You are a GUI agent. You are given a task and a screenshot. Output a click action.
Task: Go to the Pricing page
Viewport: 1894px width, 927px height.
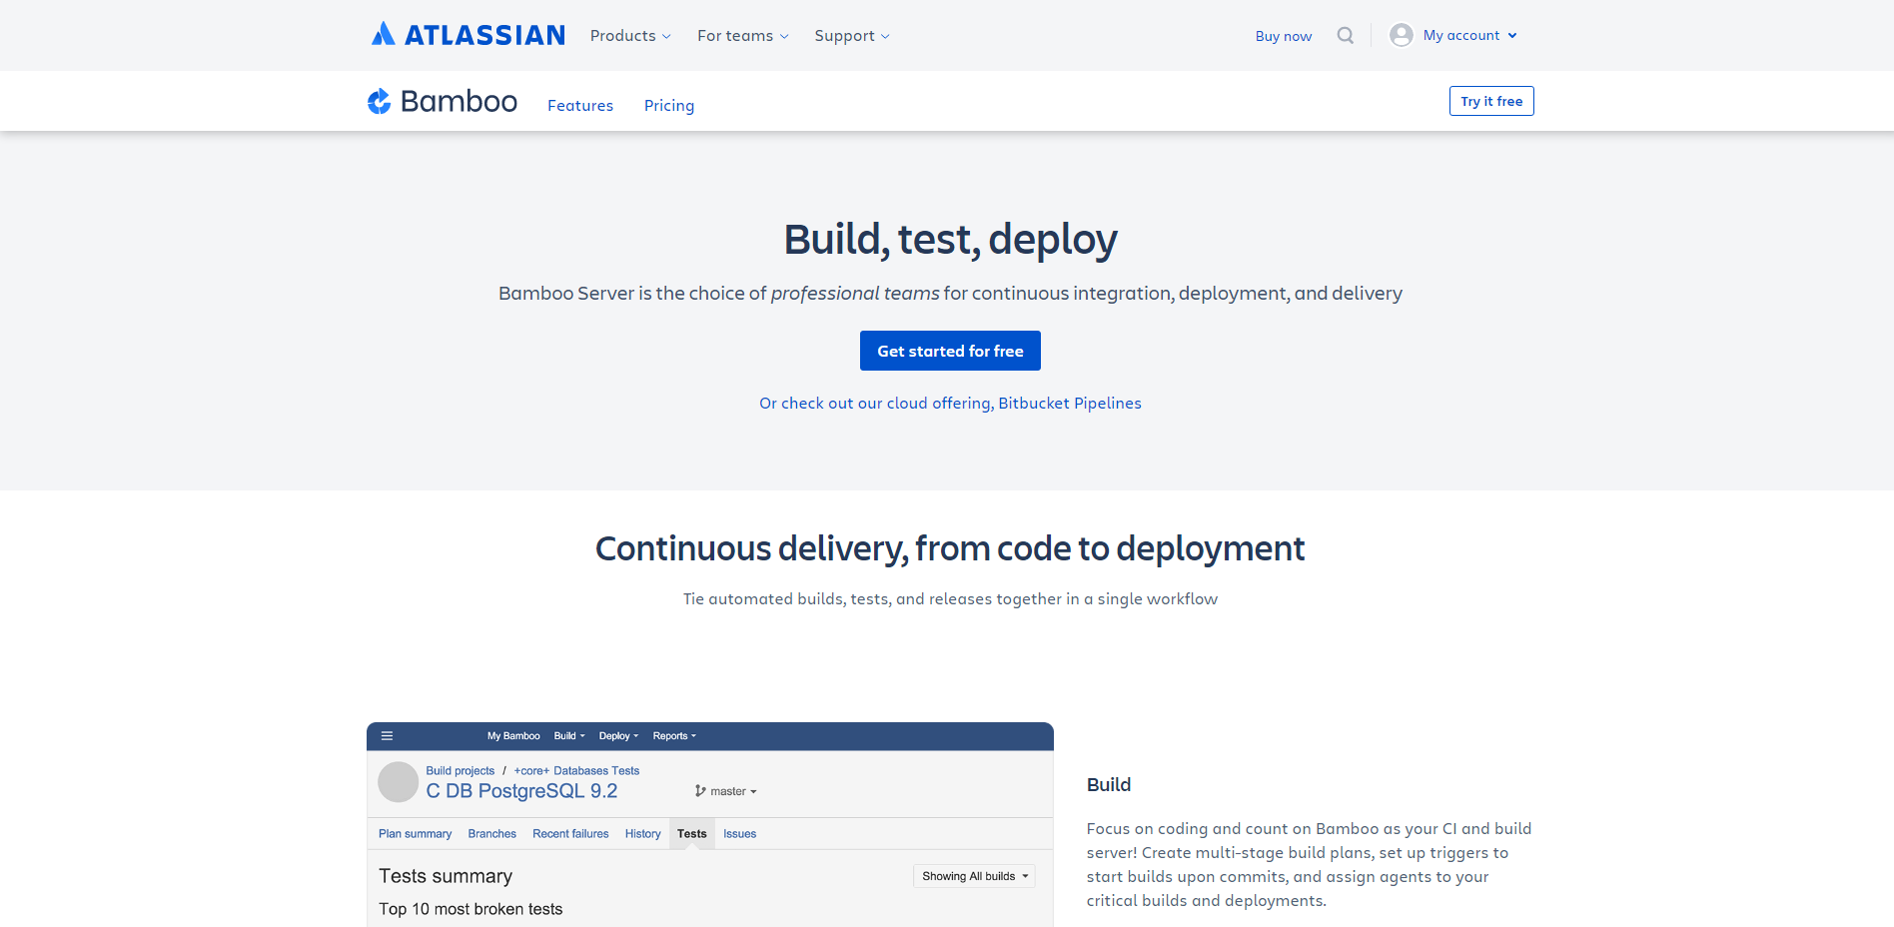tap(669, 106)
